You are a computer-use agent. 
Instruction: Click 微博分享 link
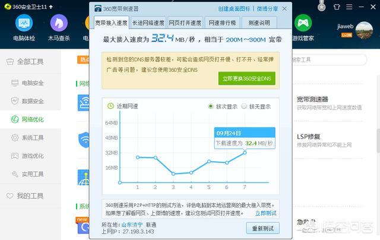click(x=267, y=9)
